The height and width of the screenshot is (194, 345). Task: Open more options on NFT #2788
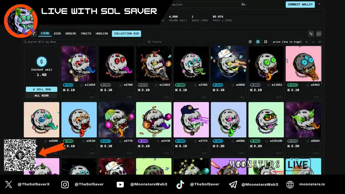(129, 96)
